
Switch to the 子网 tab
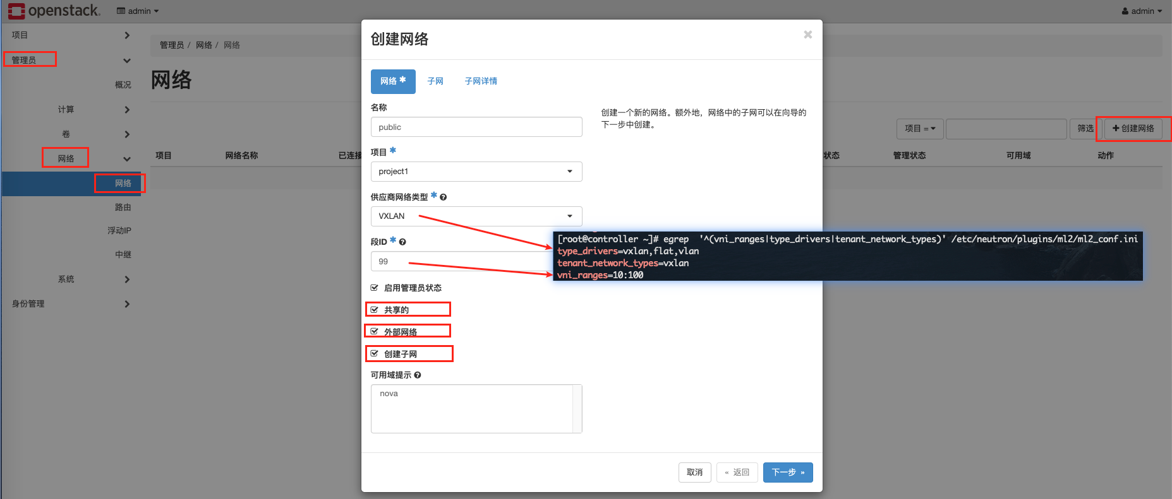point(435,81)
